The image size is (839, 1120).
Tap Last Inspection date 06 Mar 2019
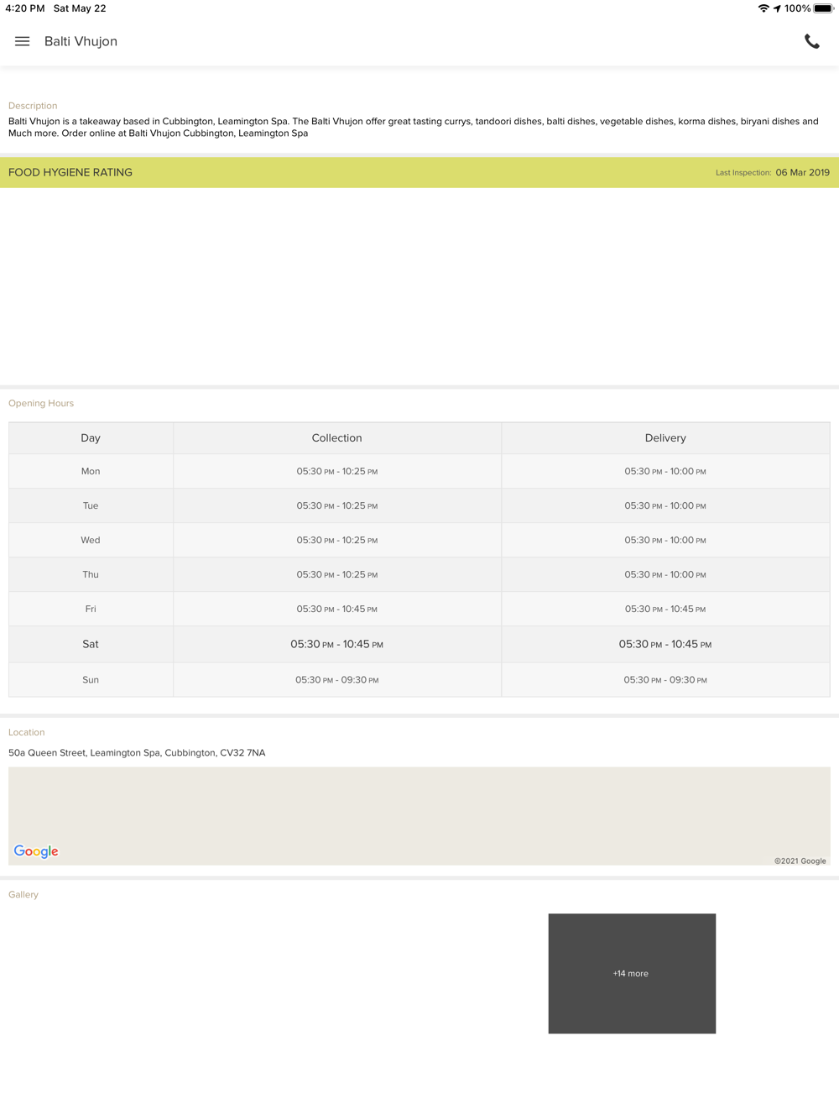point(802,173)
